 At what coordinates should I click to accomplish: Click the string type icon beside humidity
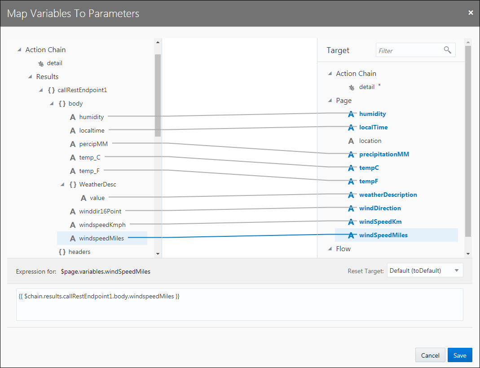[73, 117]
